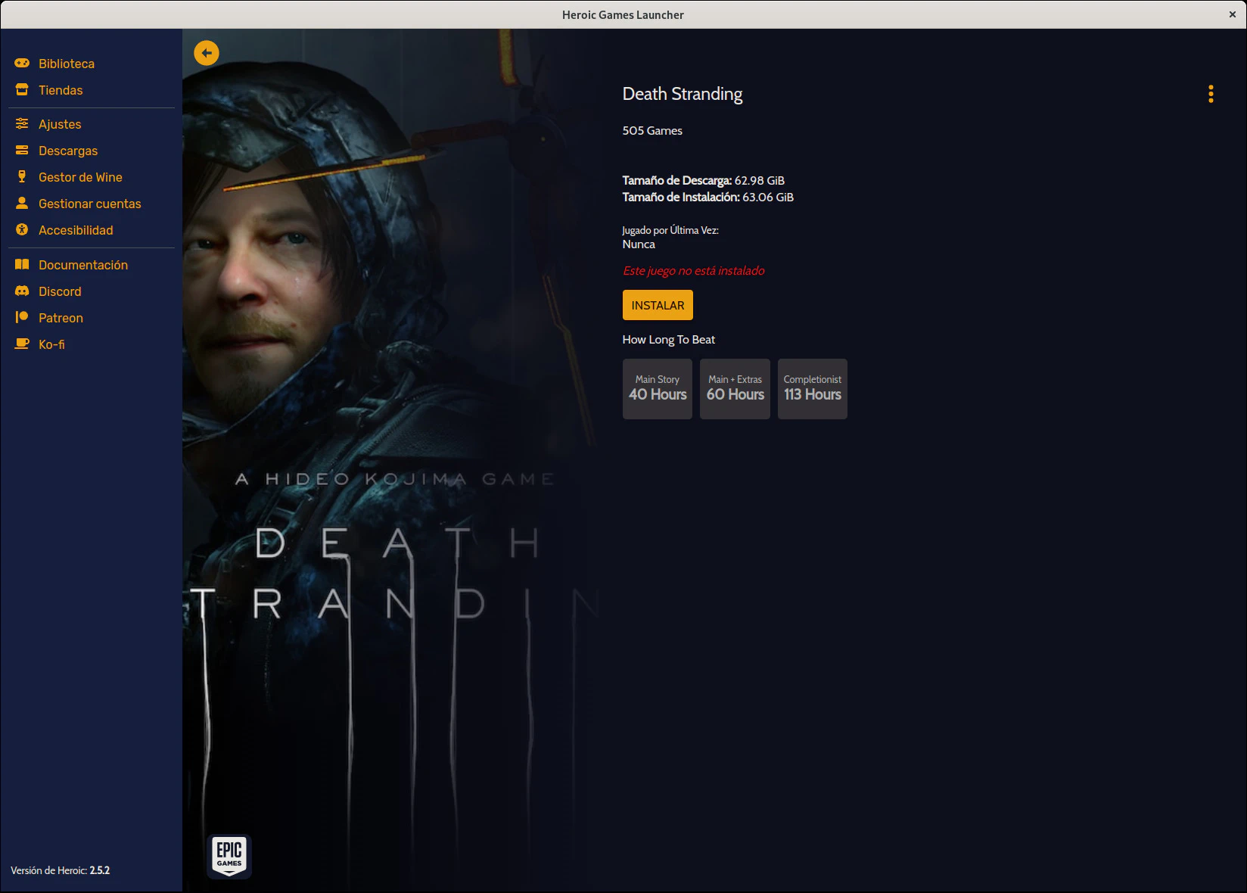
Task: Click the Epic Games store logo
Action: tap(229, 856)
